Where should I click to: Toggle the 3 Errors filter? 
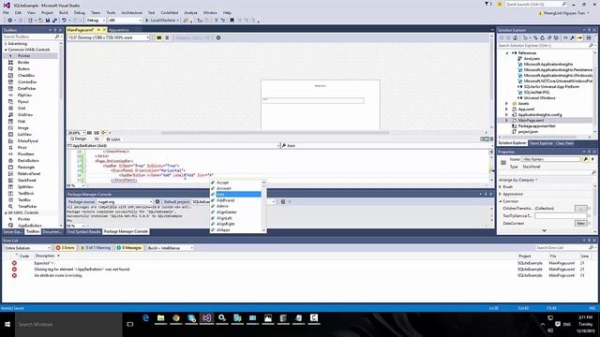tap(65, 247)
